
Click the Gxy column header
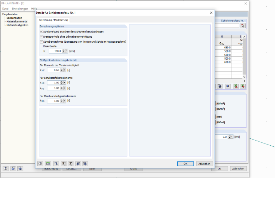click(x=222, y=43)
